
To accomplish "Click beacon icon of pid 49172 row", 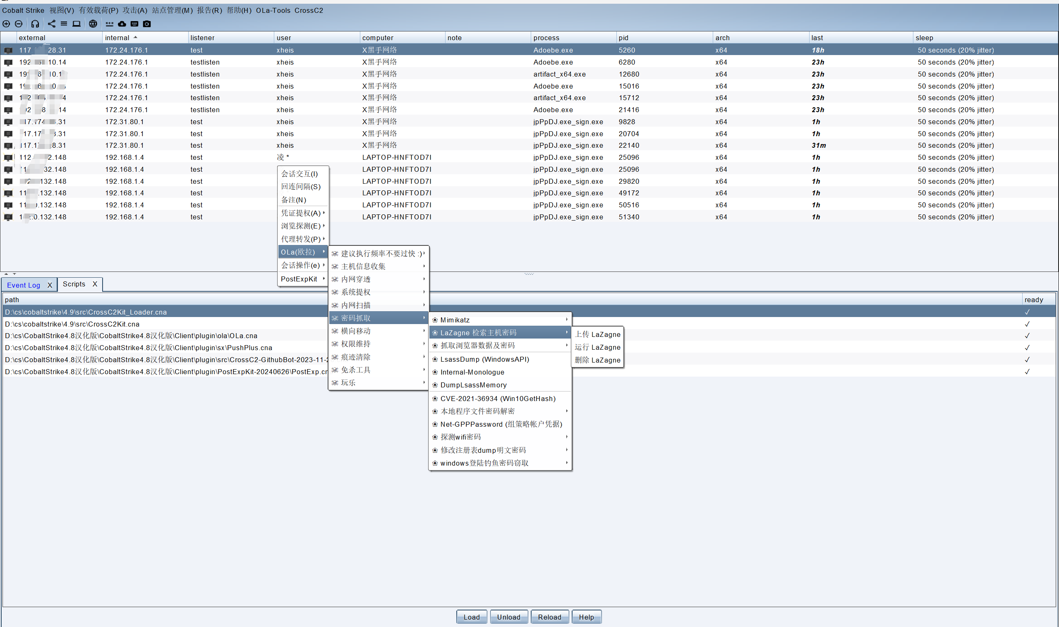I will tap(8, 193).
